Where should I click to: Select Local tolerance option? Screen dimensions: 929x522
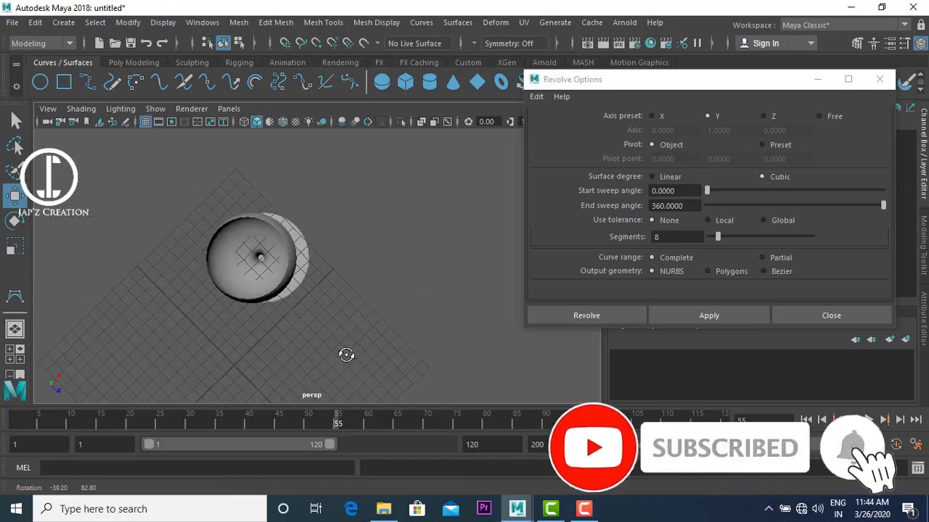tap(708, 220)
